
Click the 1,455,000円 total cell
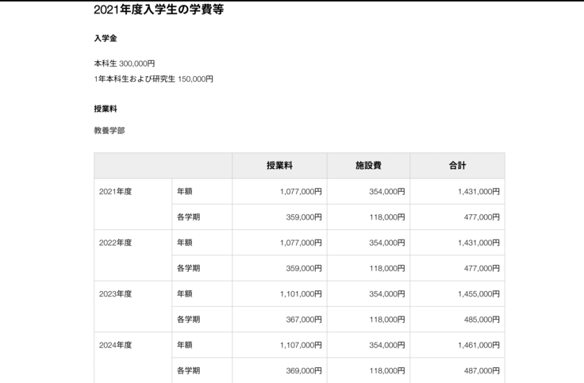coord(478,293)
